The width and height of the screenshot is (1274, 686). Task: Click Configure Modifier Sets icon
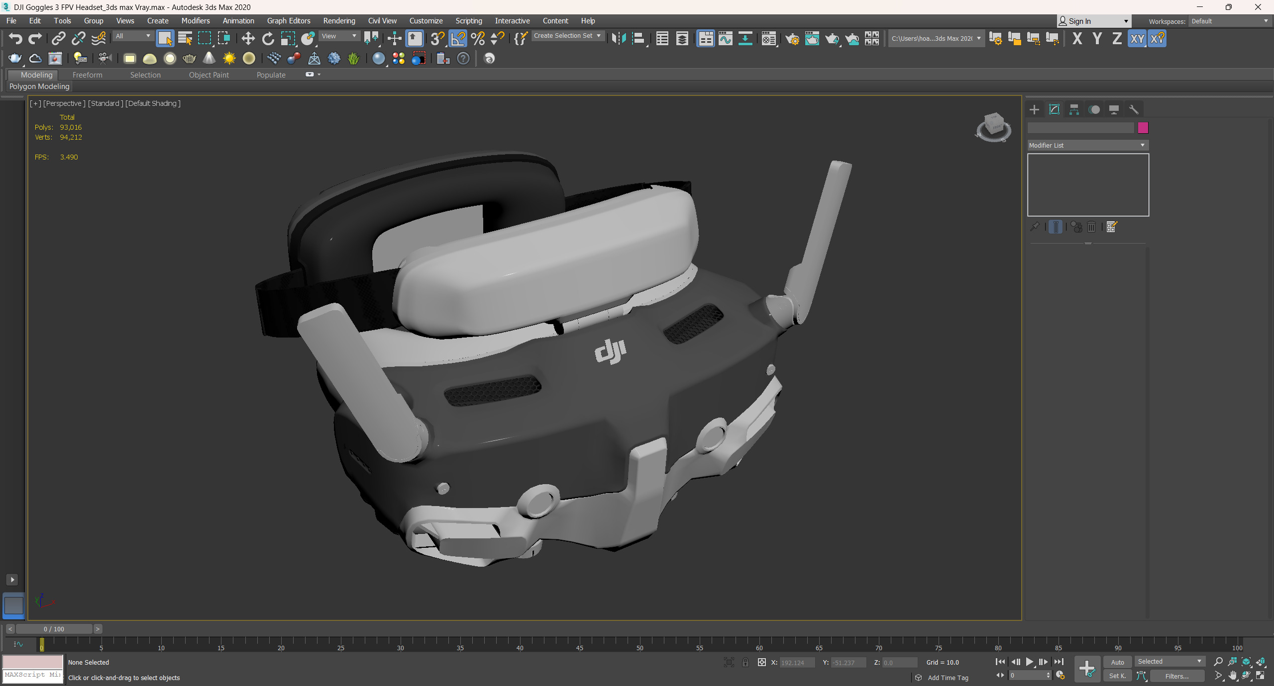(x=1112, y=227)
